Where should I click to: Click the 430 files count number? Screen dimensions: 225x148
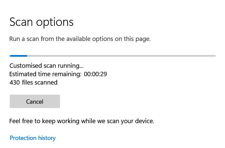pyautogui.click(x=14, y=82)
